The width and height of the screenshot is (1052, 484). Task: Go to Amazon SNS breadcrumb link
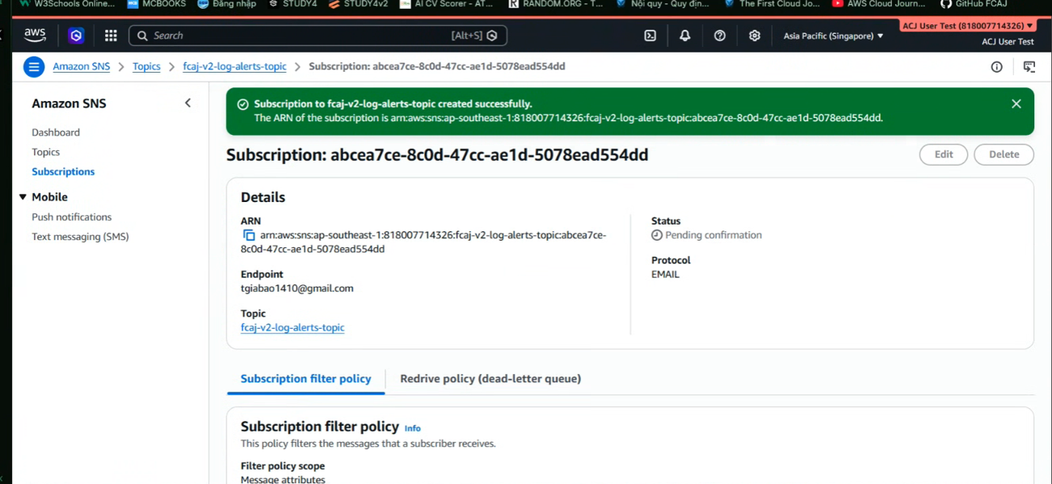[x=81, y=66]
